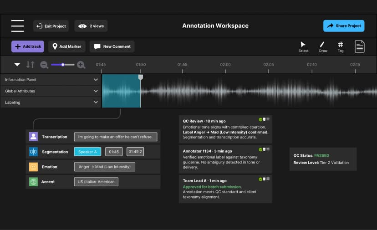Click the Emotion row label
This screenshot has width=377, height=230.
click(50, 167)
